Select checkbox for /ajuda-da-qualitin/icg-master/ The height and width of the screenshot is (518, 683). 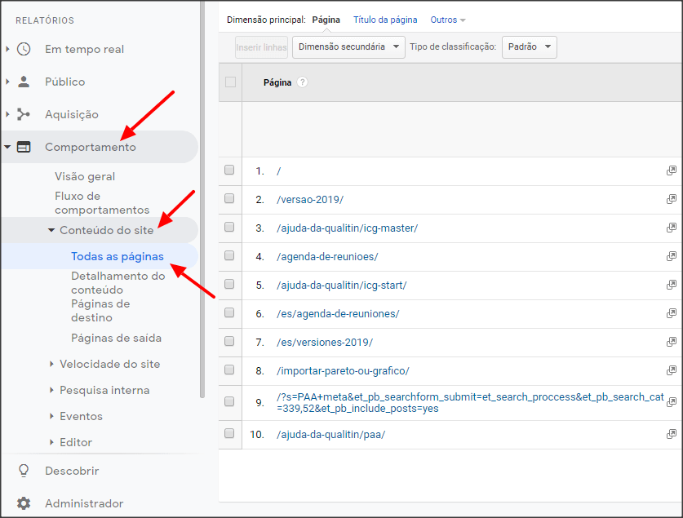[229, 227]
